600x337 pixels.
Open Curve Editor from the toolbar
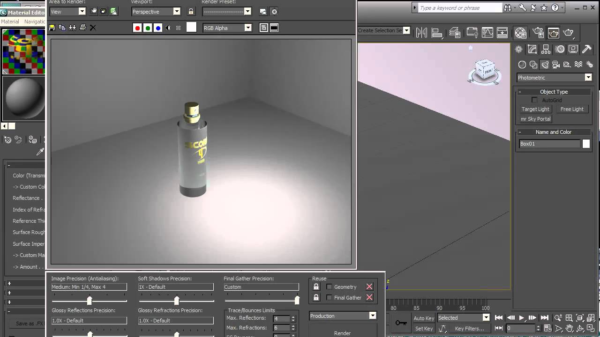[x=487, y=33]
